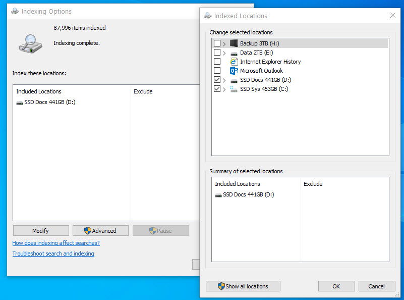
Task: Click the Modify button
Action: coord(41,231)
